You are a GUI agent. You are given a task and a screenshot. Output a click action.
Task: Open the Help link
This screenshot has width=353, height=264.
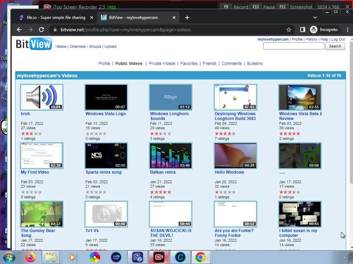[324, 39]
